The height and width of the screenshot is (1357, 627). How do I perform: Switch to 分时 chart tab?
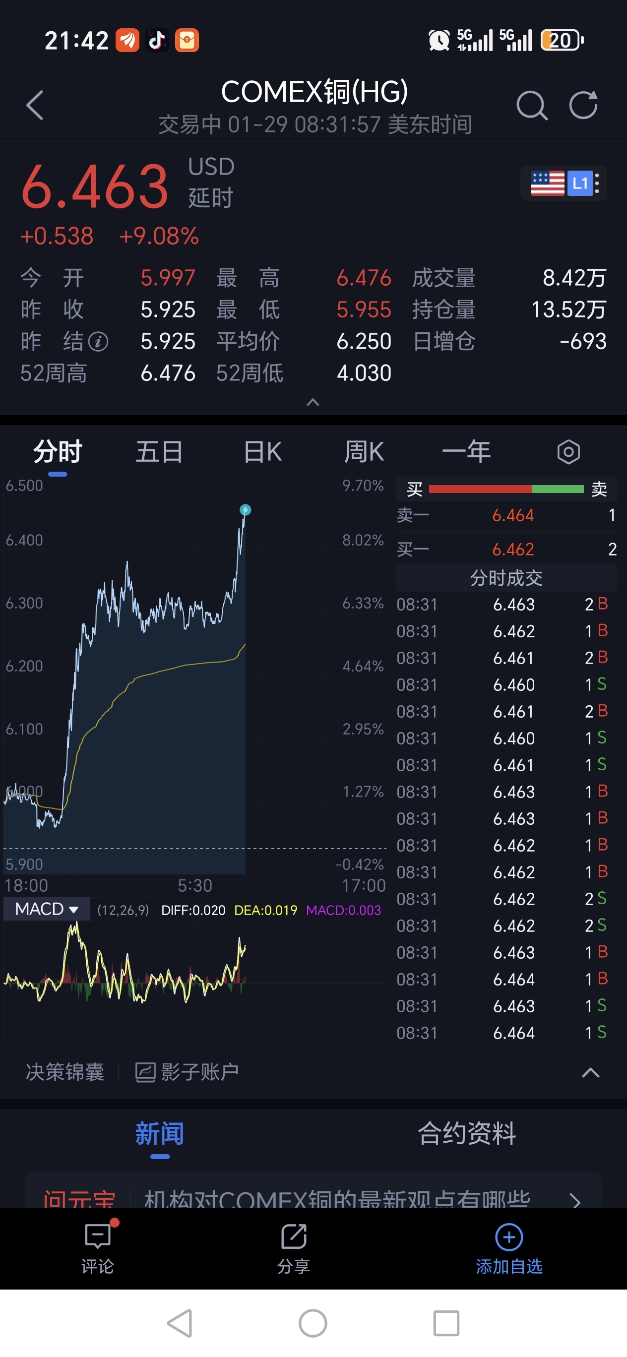58,451
